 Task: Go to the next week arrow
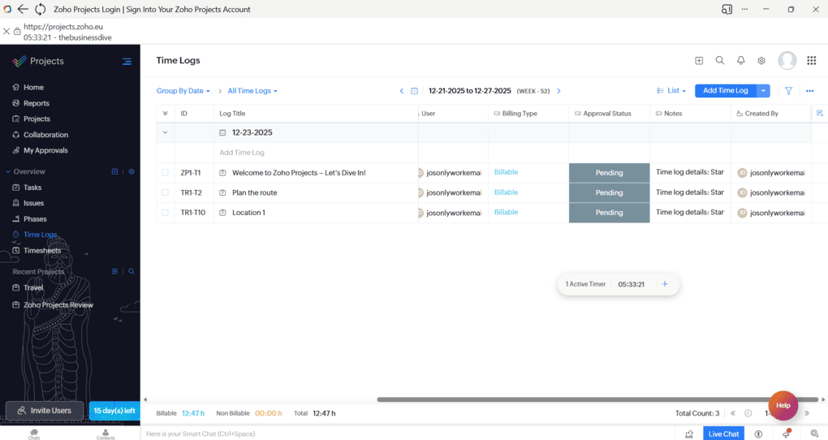coord(558,91)
